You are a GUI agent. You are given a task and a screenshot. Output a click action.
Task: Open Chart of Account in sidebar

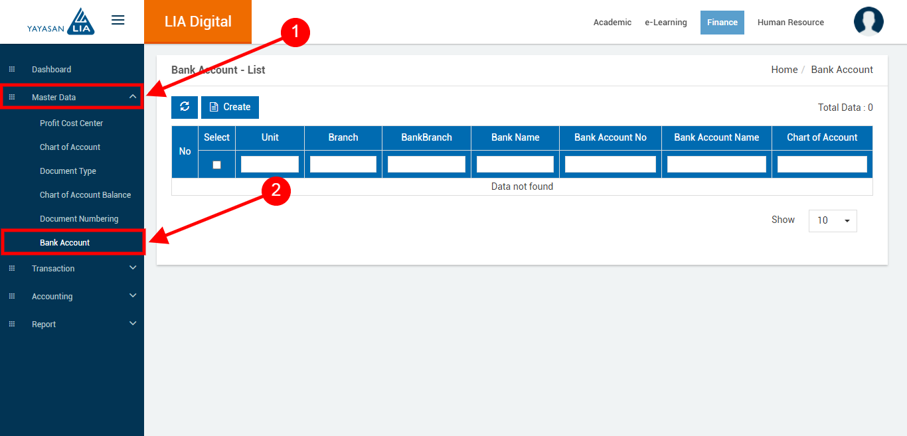pyautogui.click(x=70, y=147)
